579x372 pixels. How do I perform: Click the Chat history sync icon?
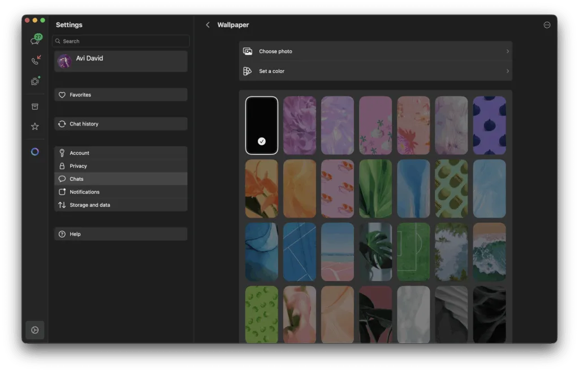[62, 124]
